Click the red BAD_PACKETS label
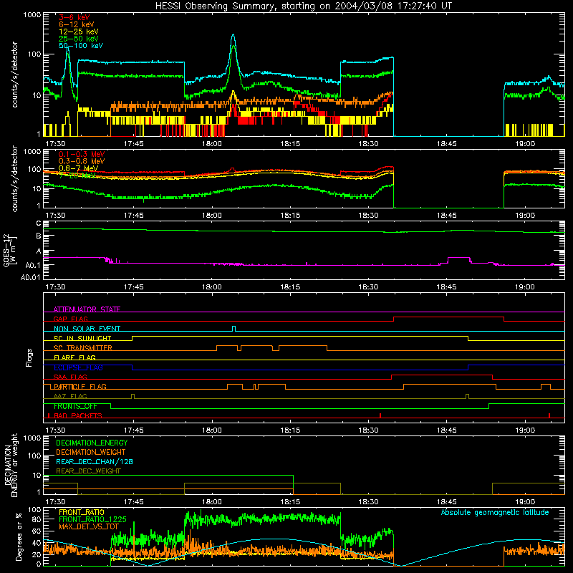Screen dimensions: 573x573 click(x=78, y=415)
